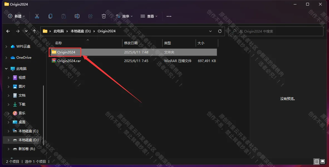The height and width of the screenshot is (167, 329).
Task: Go up one level with up arrow
Action: click(35, 31)
